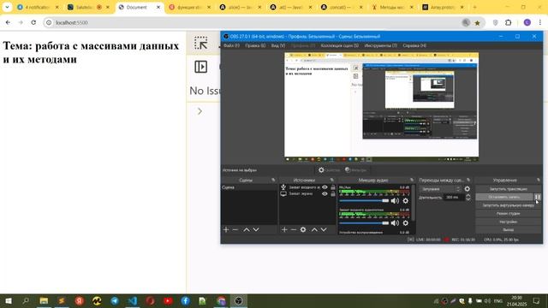548x308 pixels.
Task: Open the Chrome profile avatar
Action: pyautogui.click(x=527, y=23)
